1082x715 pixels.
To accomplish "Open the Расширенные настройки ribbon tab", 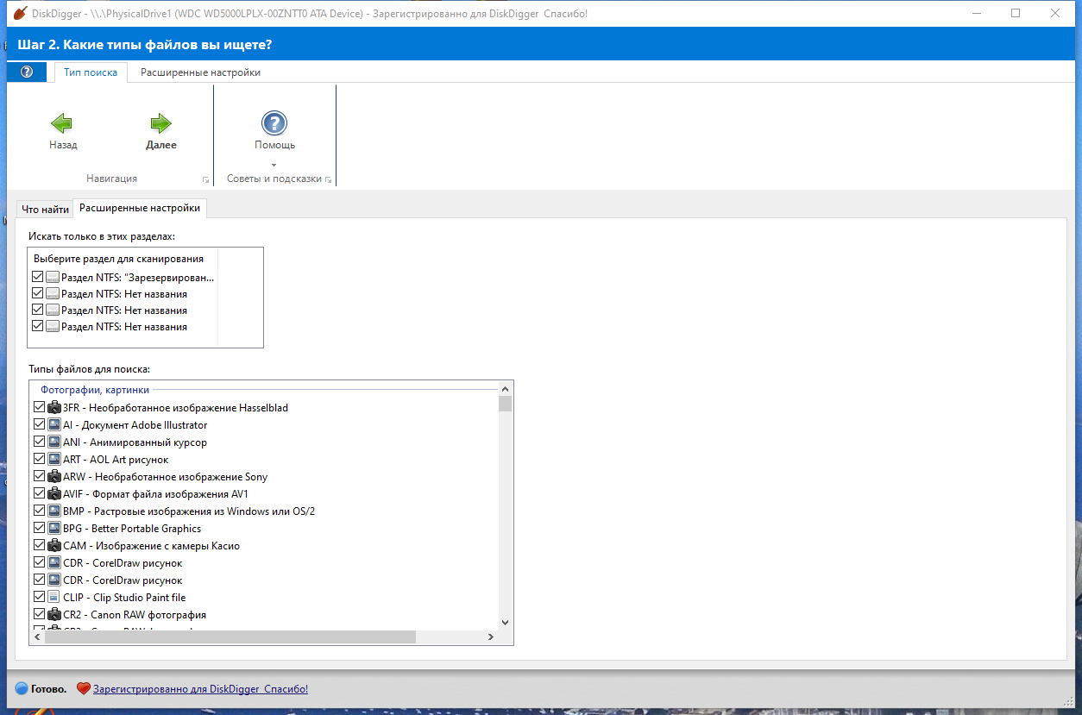I will pyautogui.click(x=200, y=72).
